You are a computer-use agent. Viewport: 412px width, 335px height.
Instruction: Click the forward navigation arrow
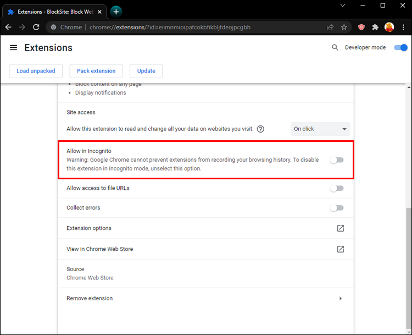click(x=22, y=27)
